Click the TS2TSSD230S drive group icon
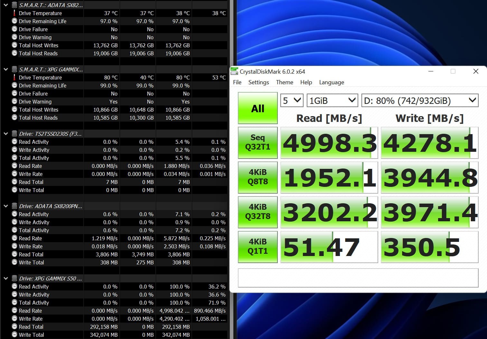This screenshot has height=339, width=487. click(x=14, y=134)
